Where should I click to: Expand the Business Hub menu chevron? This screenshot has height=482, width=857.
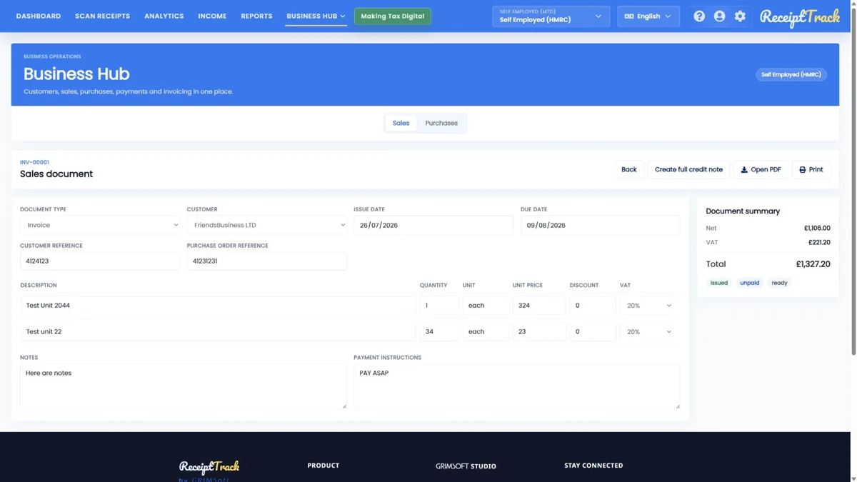coord(343,16)
